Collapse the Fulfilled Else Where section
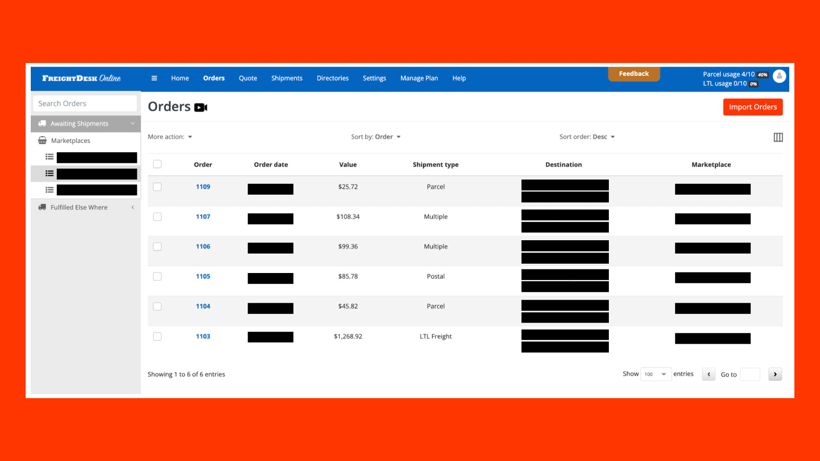Viewport: 820px width, 461px height. point(133,207)
